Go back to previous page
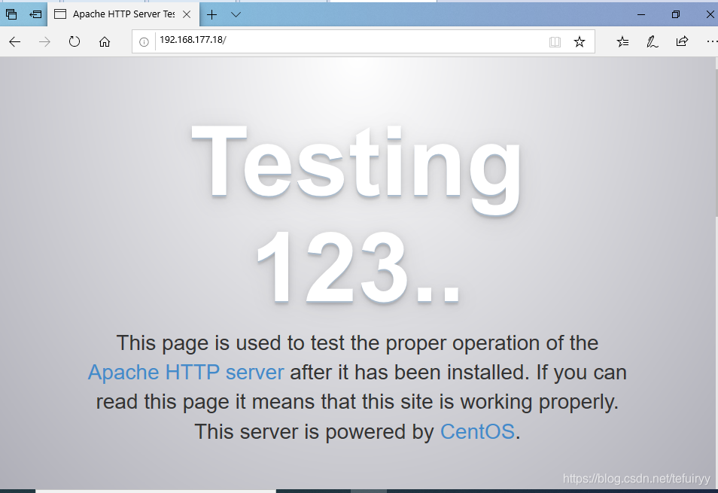 tap(14, 42)
